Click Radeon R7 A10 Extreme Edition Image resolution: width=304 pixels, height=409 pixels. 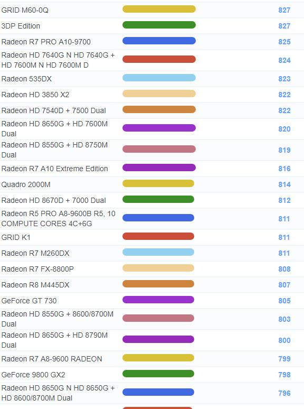tap(54, 169)
